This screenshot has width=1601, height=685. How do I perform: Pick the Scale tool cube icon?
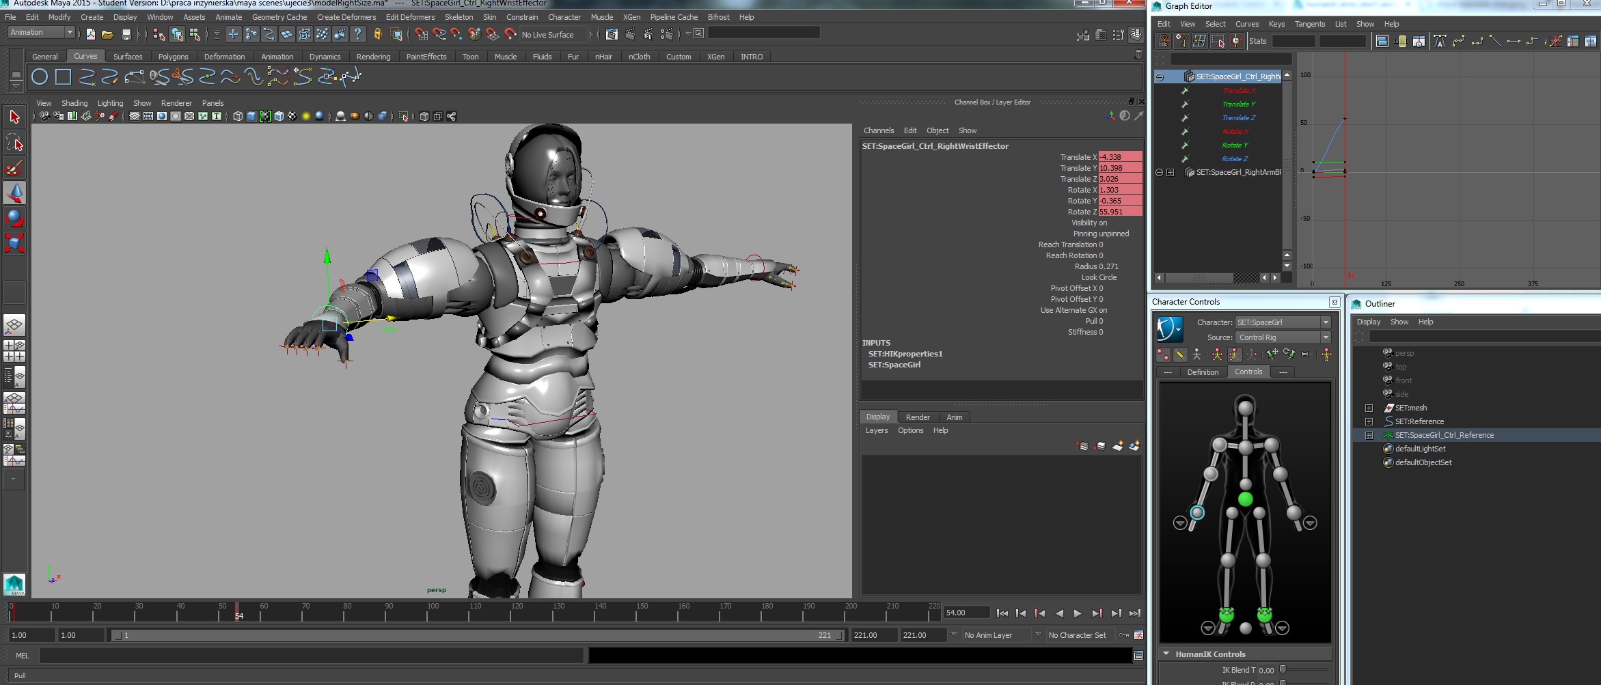pyautogui.click(x=14, y=243)
